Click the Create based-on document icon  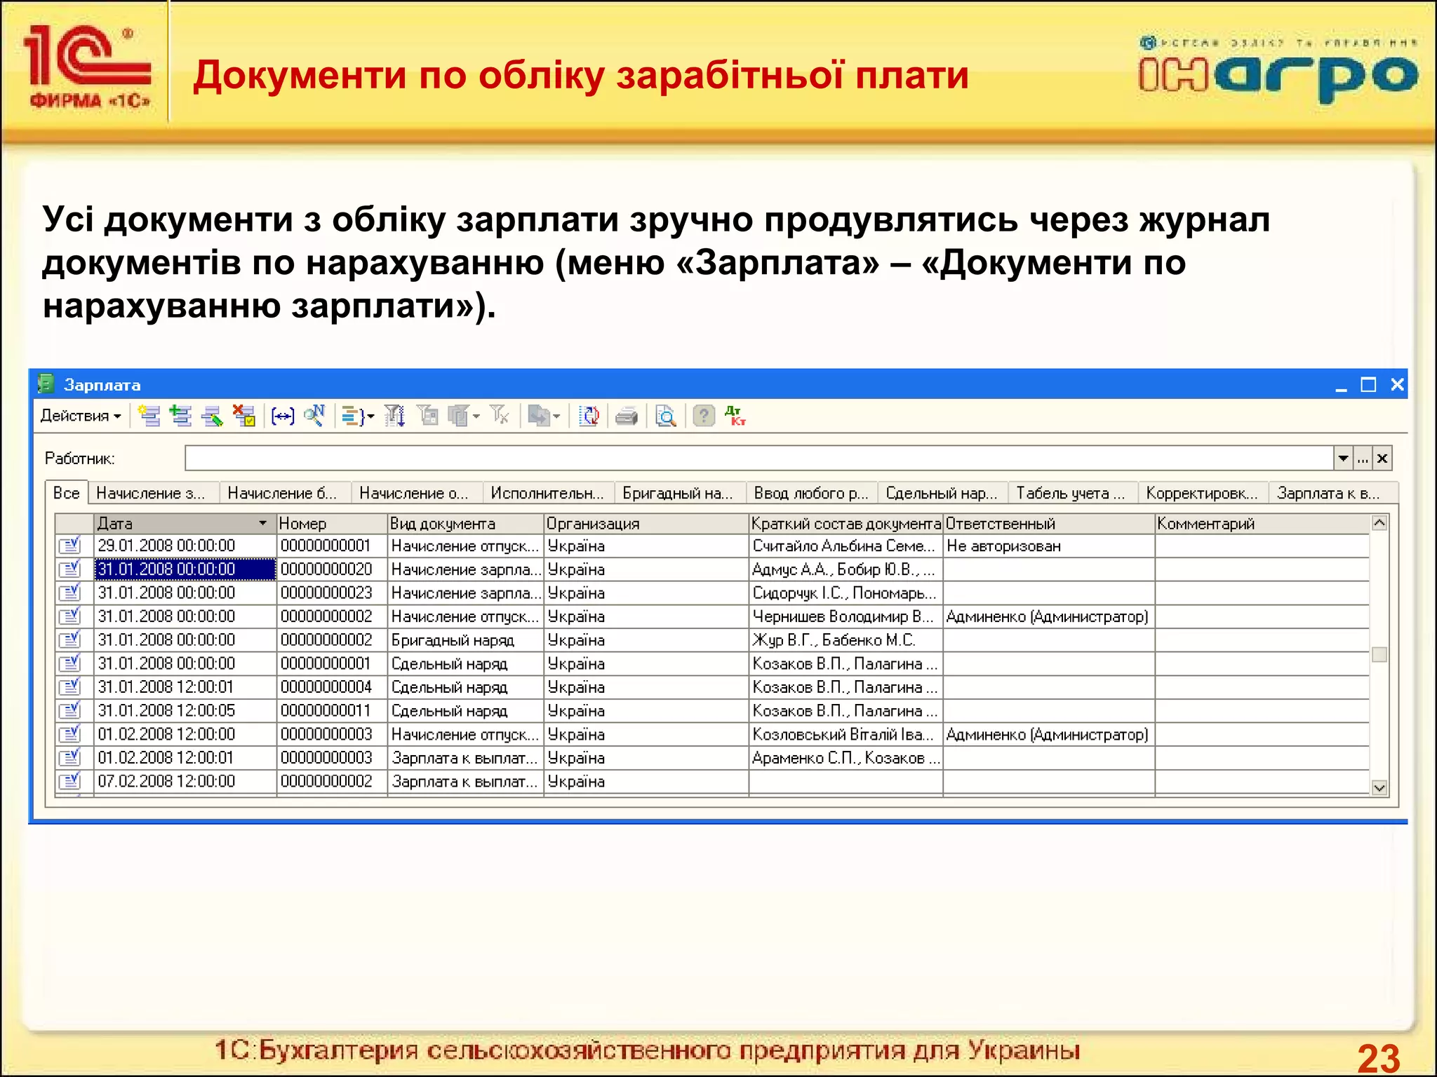point(539,416)
